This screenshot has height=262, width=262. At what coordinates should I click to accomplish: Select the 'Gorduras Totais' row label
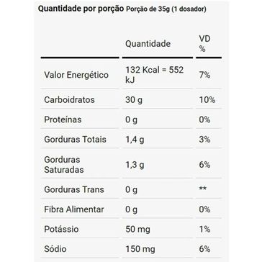tap(75, 140)
